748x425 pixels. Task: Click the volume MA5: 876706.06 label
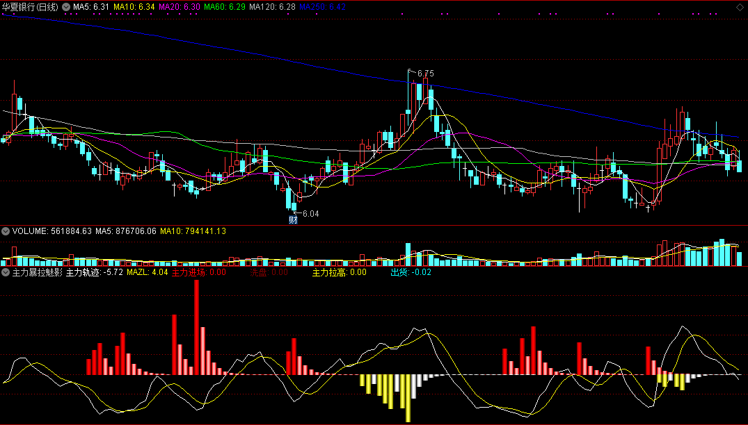coord(126,231)
